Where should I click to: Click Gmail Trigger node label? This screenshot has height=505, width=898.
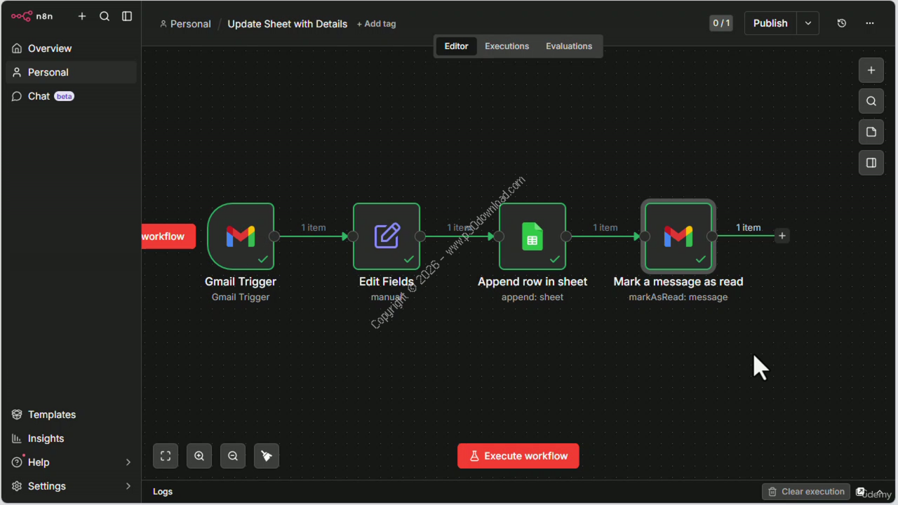coord(241,281)
